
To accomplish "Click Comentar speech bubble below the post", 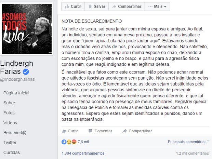I will click(100, 131).
